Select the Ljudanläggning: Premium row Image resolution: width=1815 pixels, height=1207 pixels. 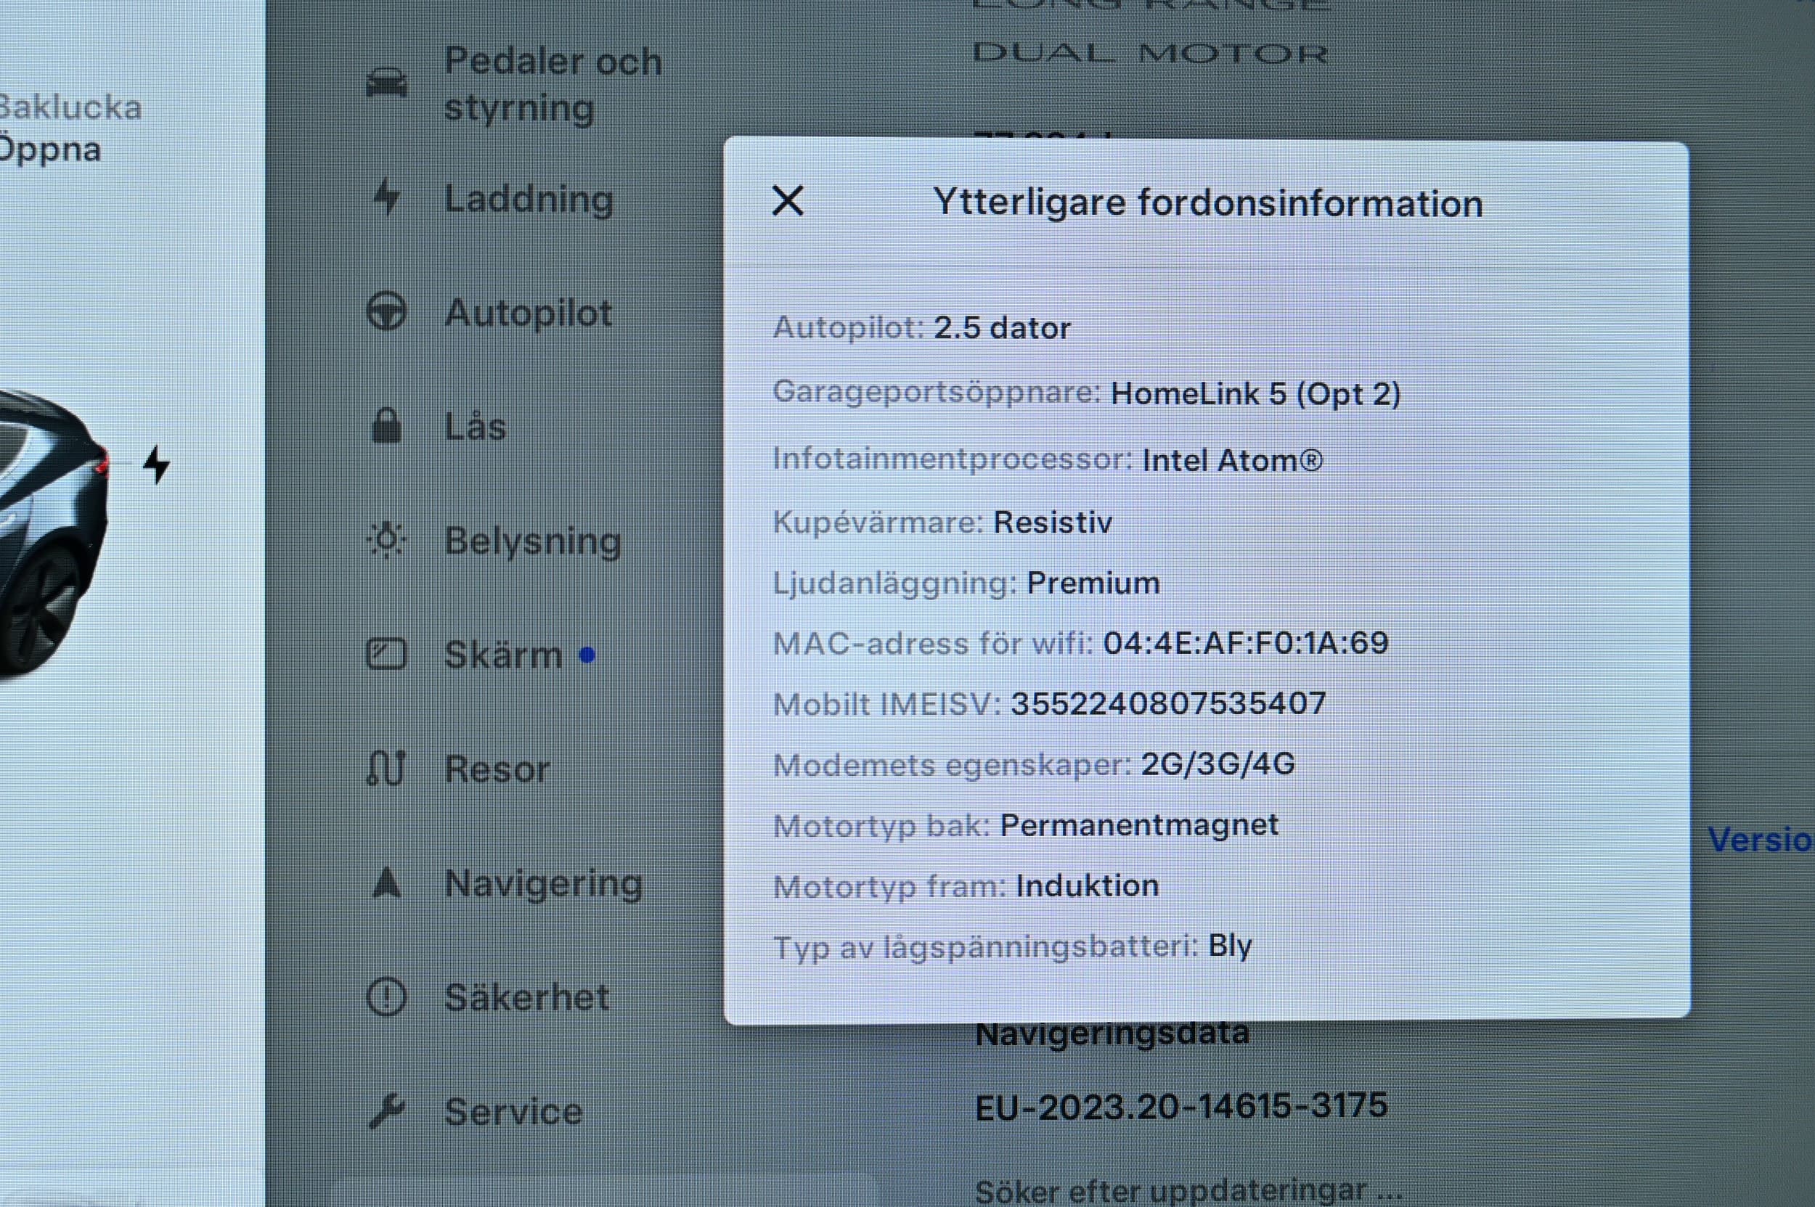tap(966, 583)
